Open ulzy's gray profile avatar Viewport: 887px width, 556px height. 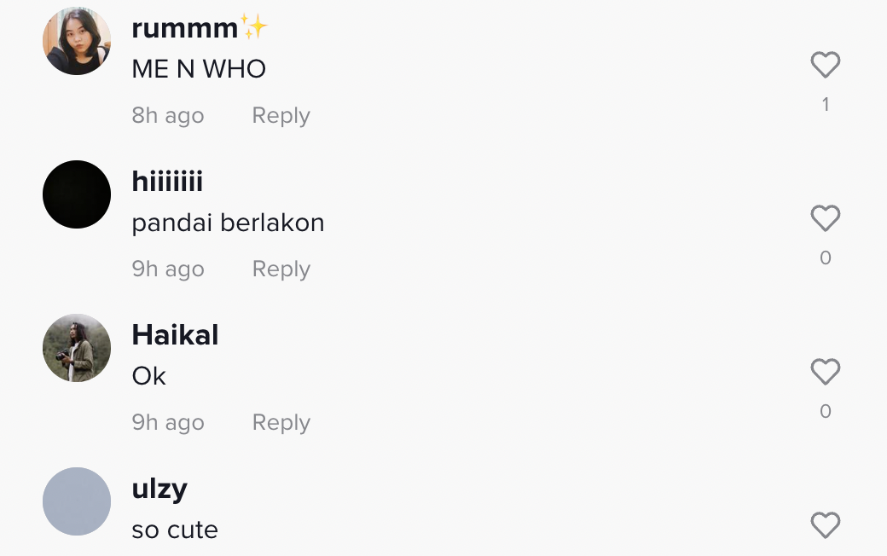pos(77,501)
